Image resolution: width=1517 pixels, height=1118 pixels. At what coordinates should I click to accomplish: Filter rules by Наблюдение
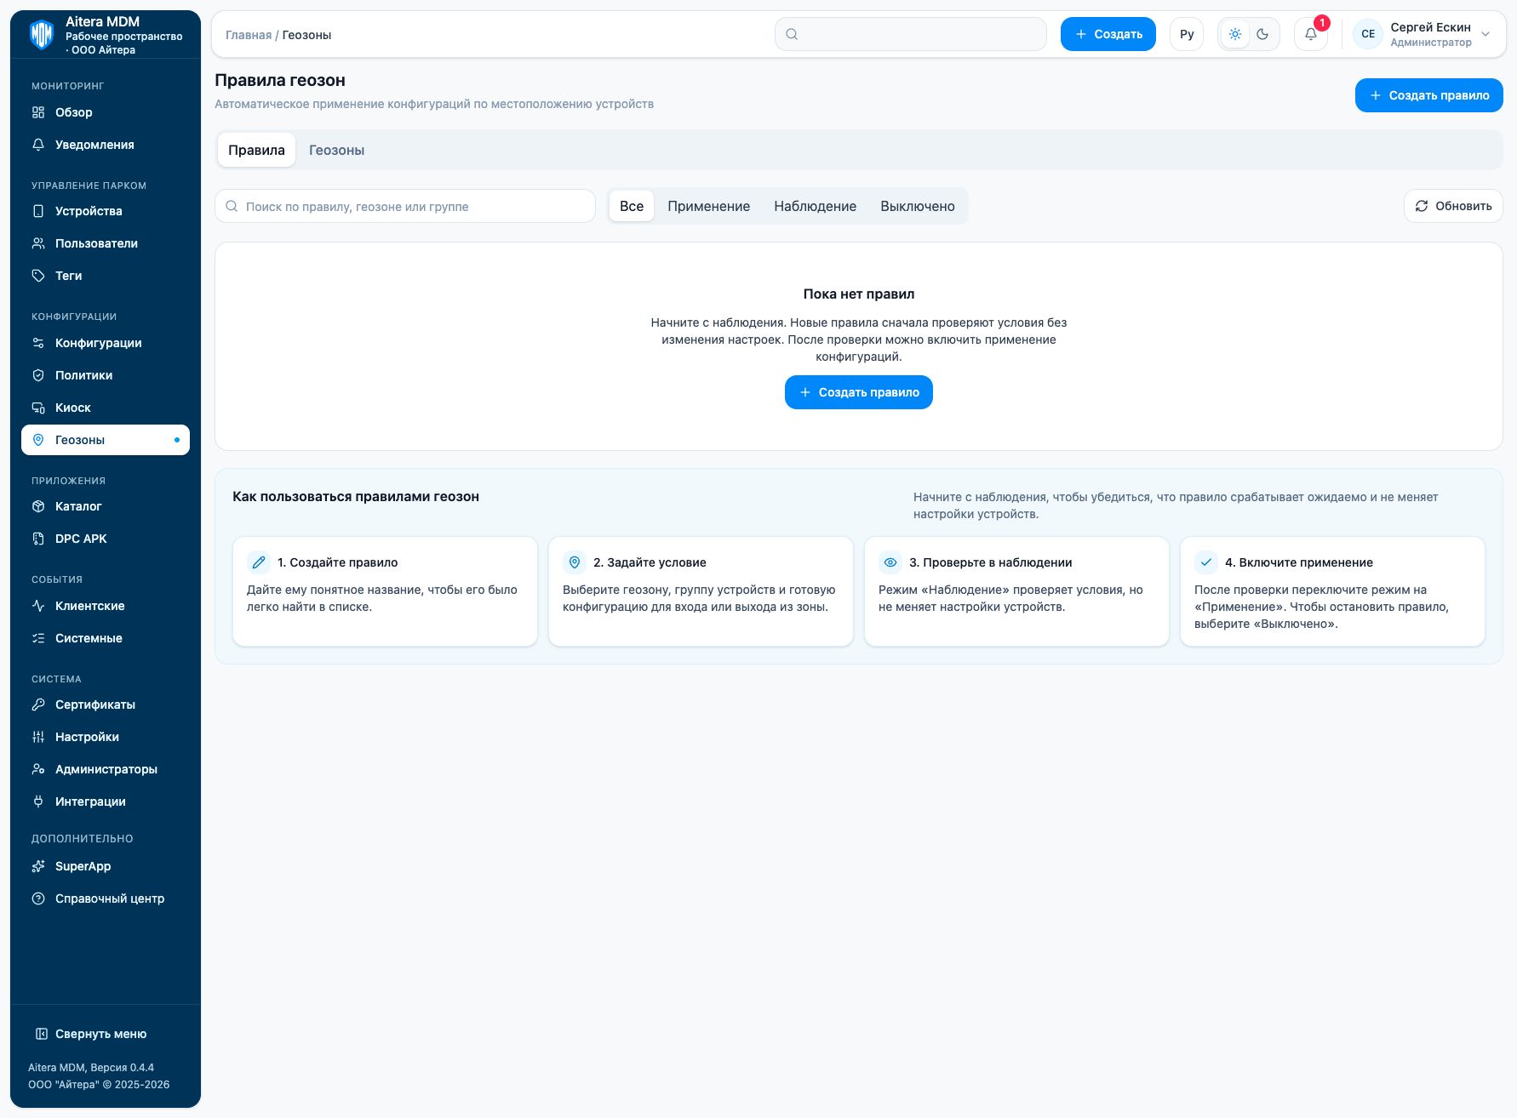tap(815, 206)
